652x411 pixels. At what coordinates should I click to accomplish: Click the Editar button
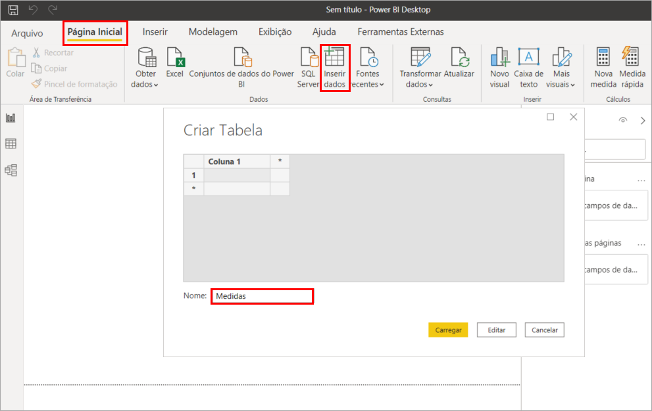pyautogui.click(x=497, y=330)
